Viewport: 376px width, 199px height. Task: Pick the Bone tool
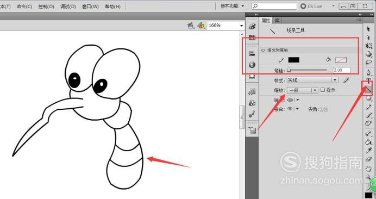[x=368, y=133]
